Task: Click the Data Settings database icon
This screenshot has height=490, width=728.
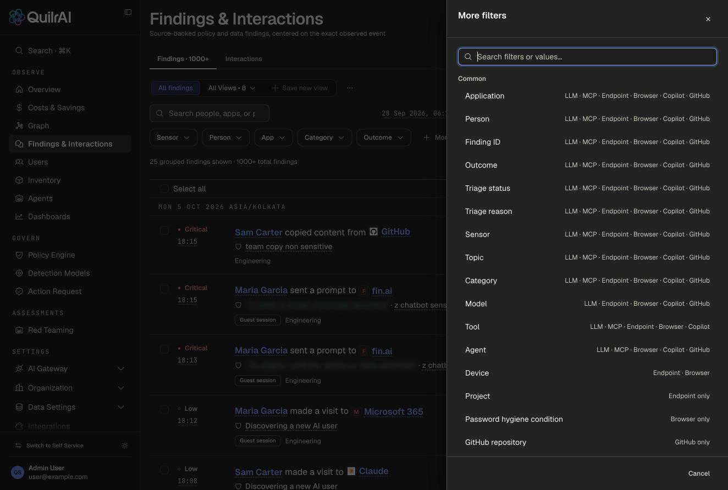Action: [x=19, y=408]
